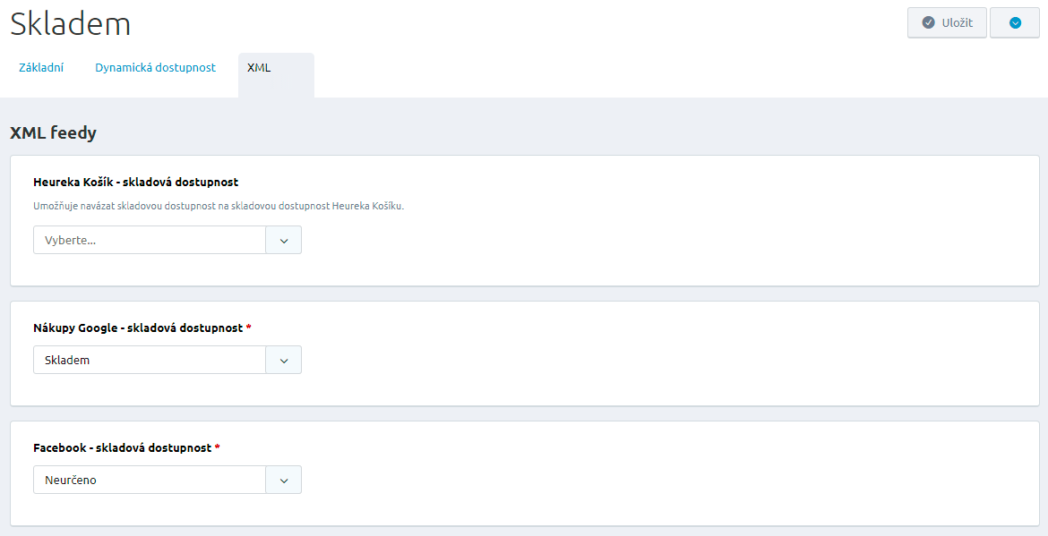Click the 'Heureka Košík - skladová dostupnost' label
Viewport: 1048px width, 536px height.
(x=135, y=183)
